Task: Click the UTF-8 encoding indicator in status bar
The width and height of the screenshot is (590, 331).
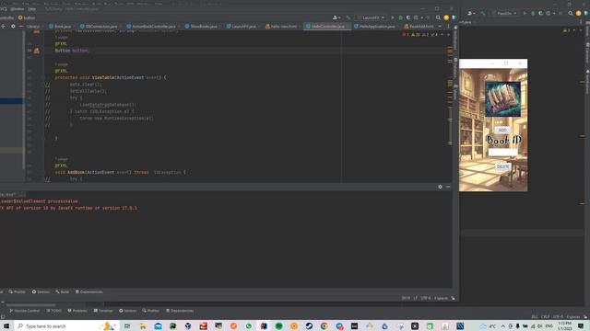Action: [426, 298]
